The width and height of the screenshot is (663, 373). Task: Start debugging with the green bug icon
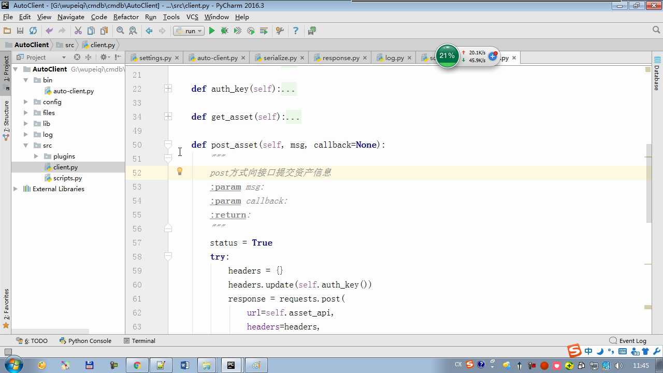click(225, 31)
